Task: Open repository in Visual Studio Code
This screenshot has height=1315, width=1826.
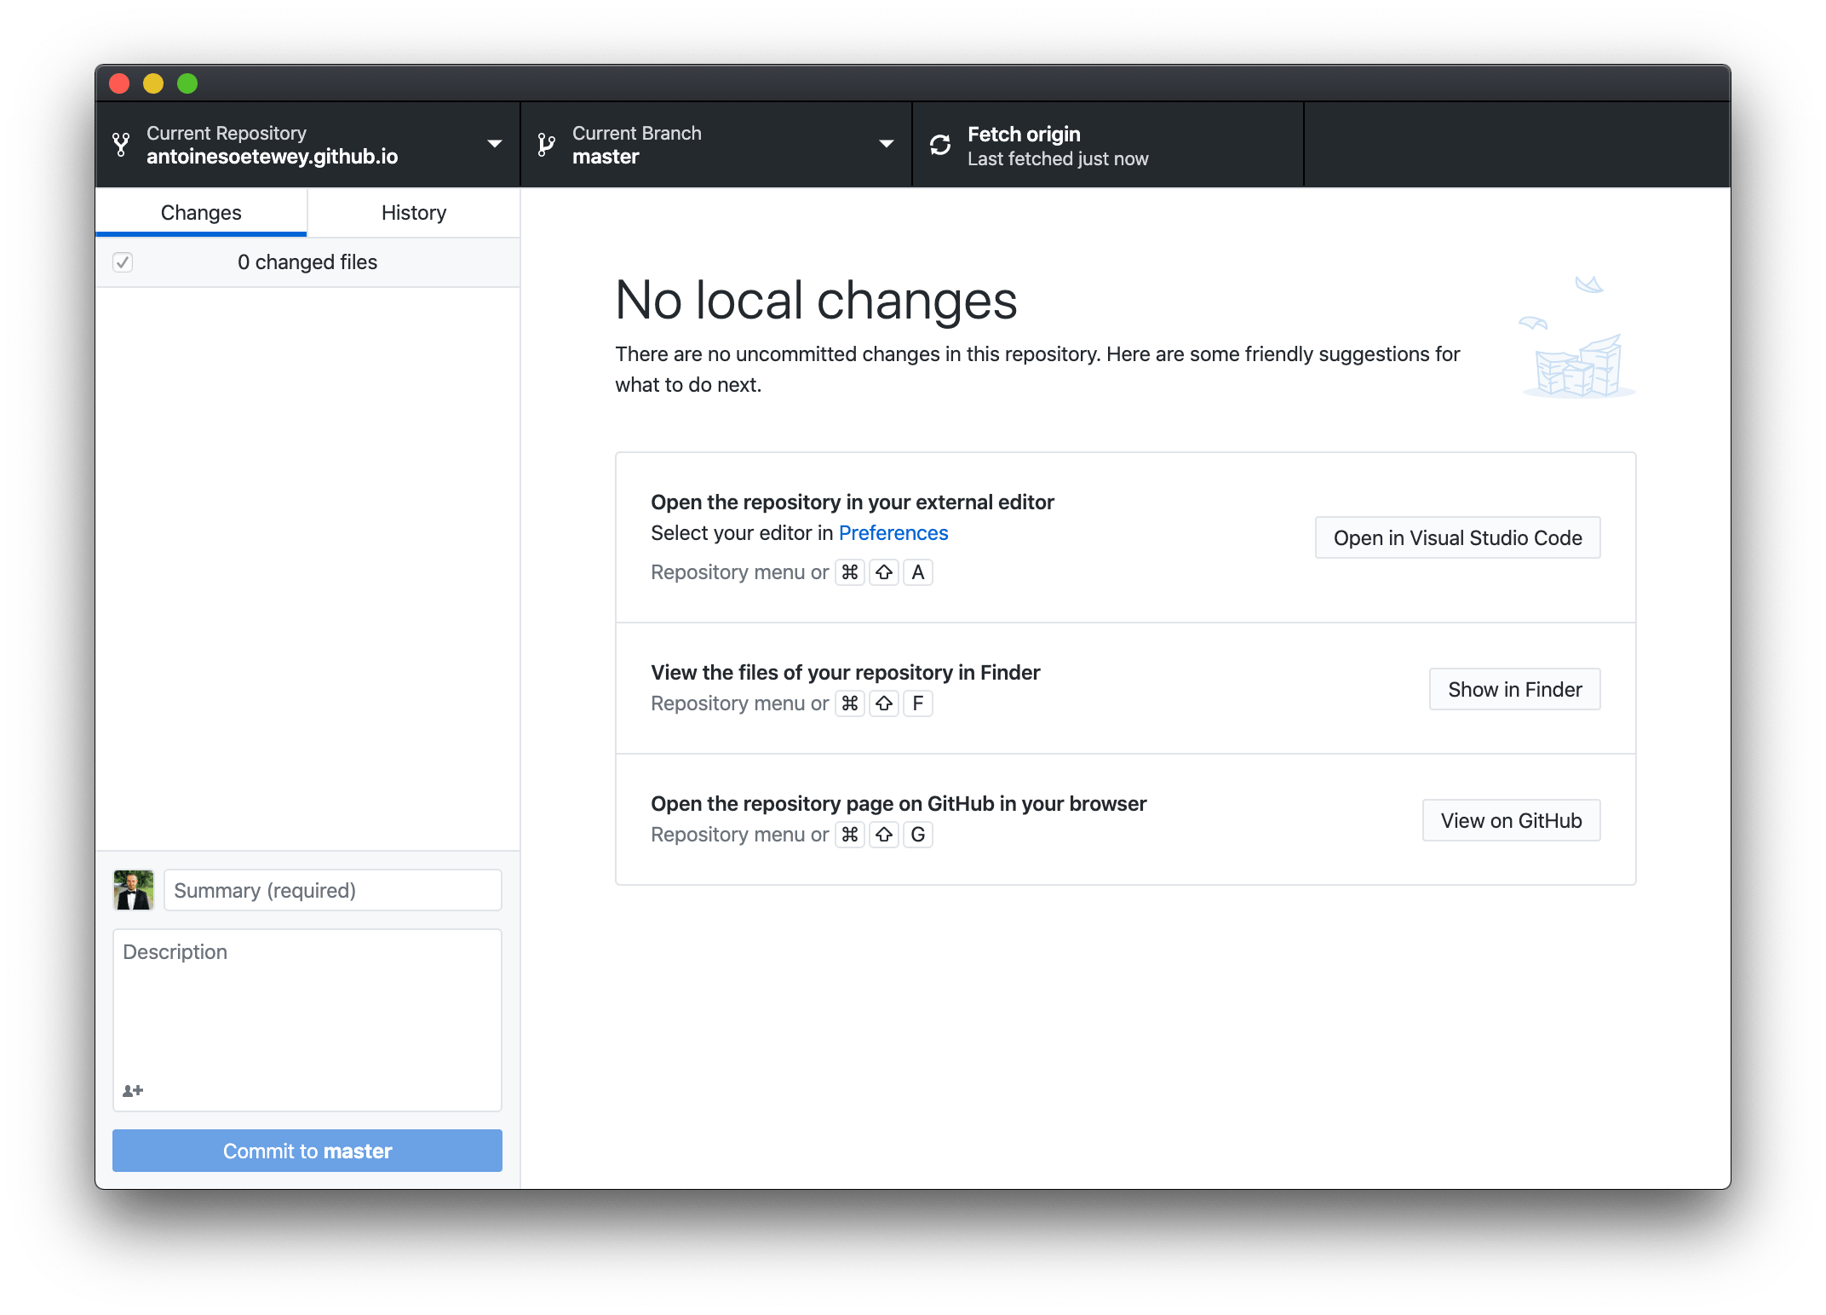Action: (x=1457, y=537)
